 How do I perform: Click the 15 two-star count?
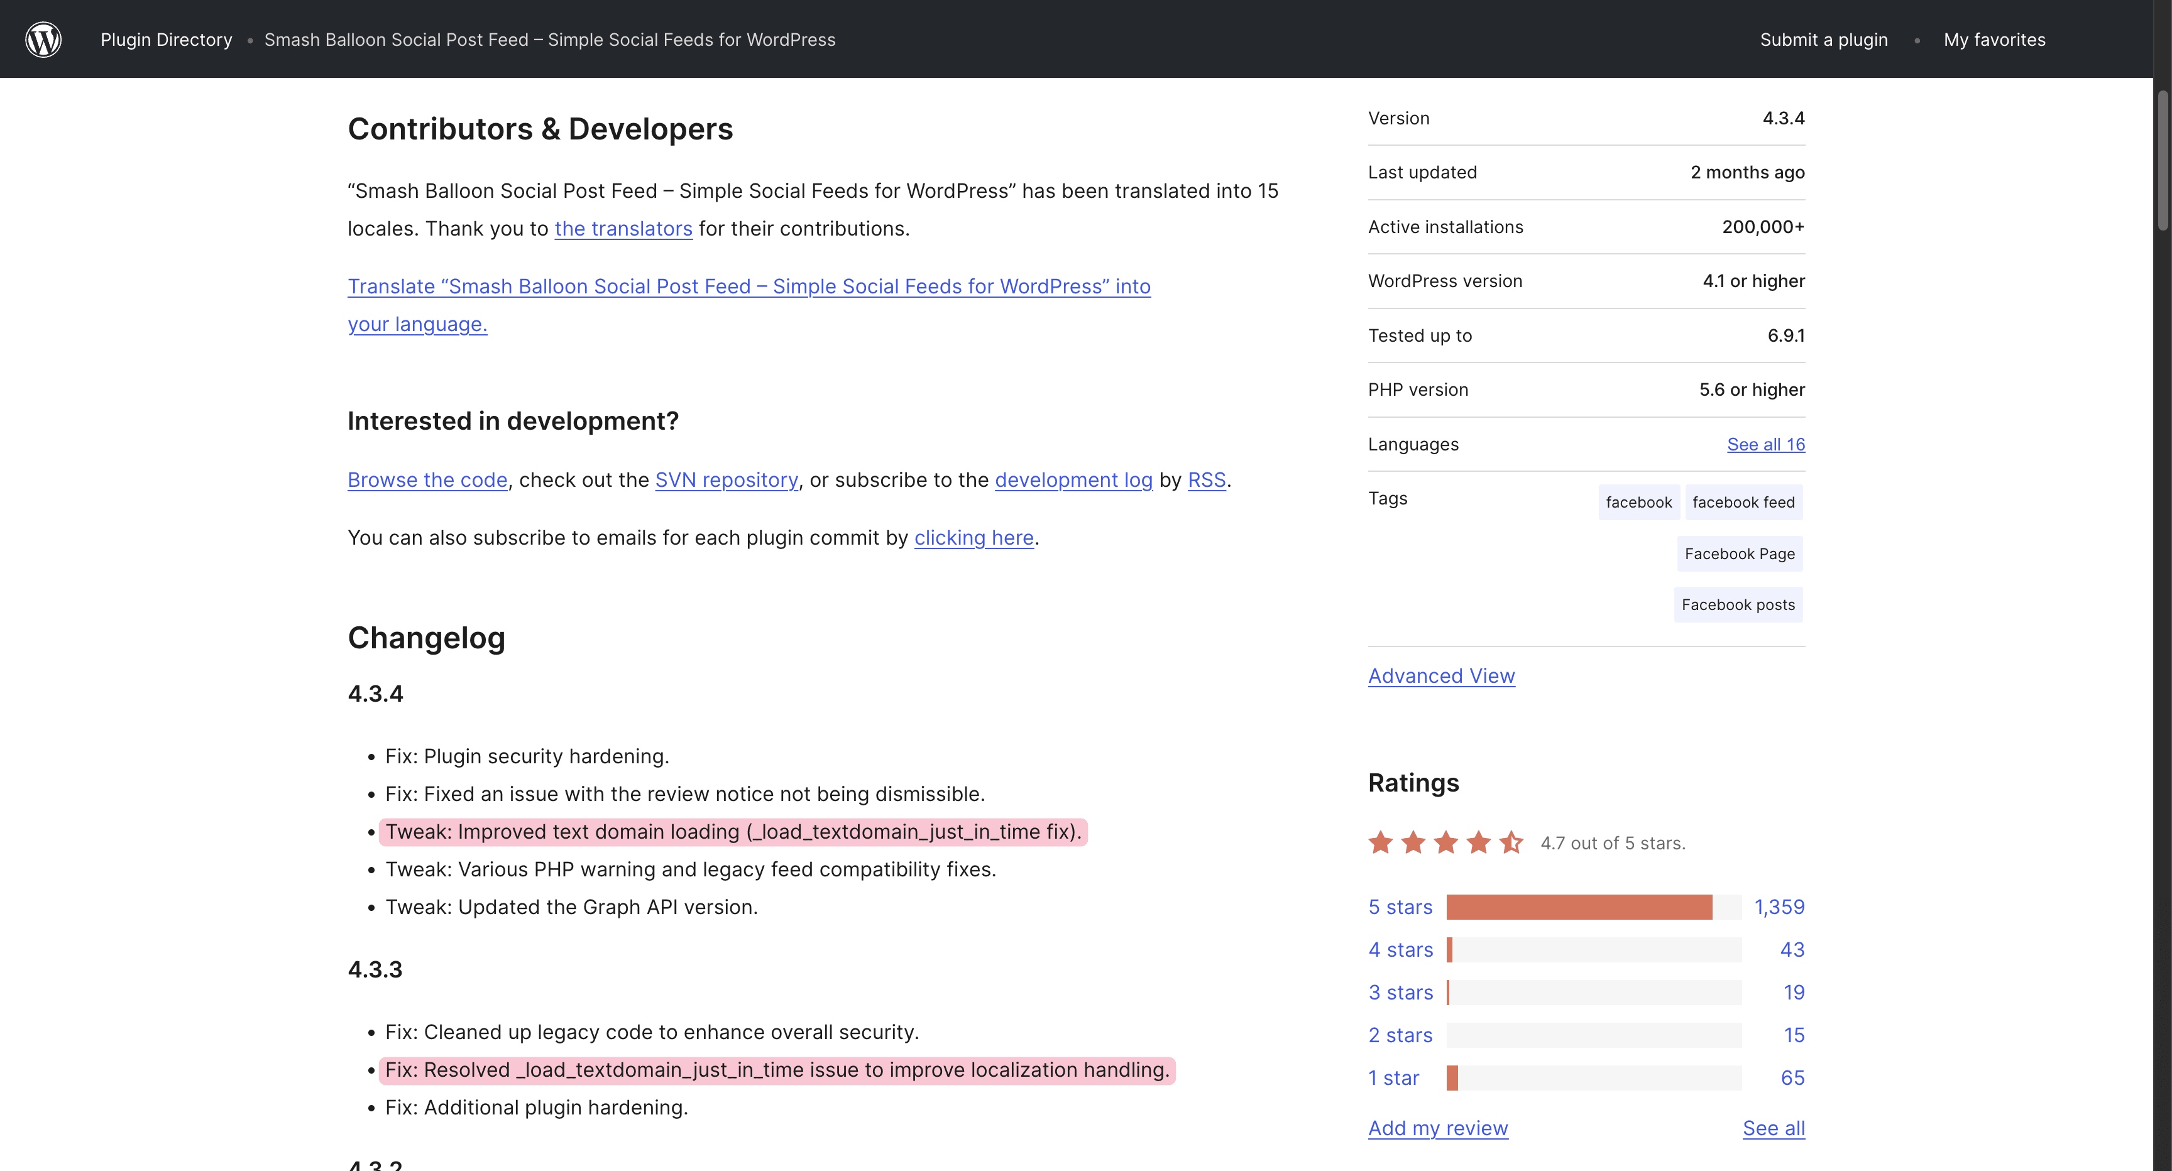[1794, 1035]
